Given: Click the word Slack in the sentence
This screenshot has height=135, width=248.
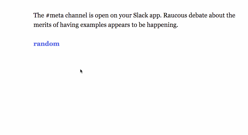Looking at the screenshot, I should [140, 15].
